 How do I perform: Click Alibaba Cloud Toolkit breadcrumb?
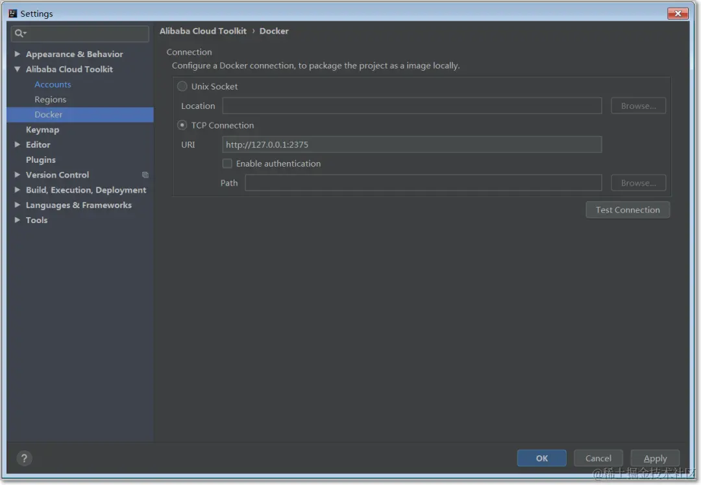tap(203, 31)
